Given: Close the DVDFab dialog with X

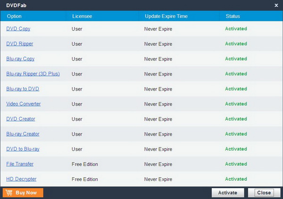Looking at the screenshot, I should 276,5.
